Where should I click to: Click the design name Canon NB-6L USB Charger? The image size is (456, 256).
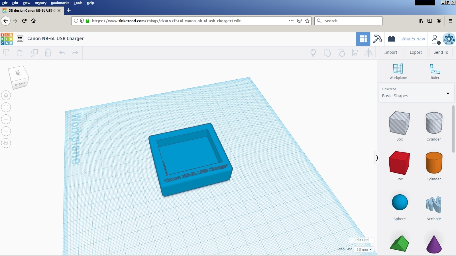[56, 39]
